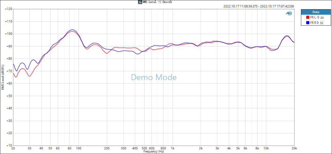Click the 32 value beside FR R
This screenshot has width=332, height=154.
click(x=321, y=23)
